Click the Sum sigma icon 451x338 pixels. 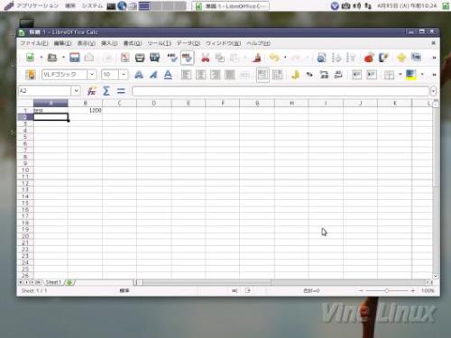pyautogui.click(x=106, y=91)
